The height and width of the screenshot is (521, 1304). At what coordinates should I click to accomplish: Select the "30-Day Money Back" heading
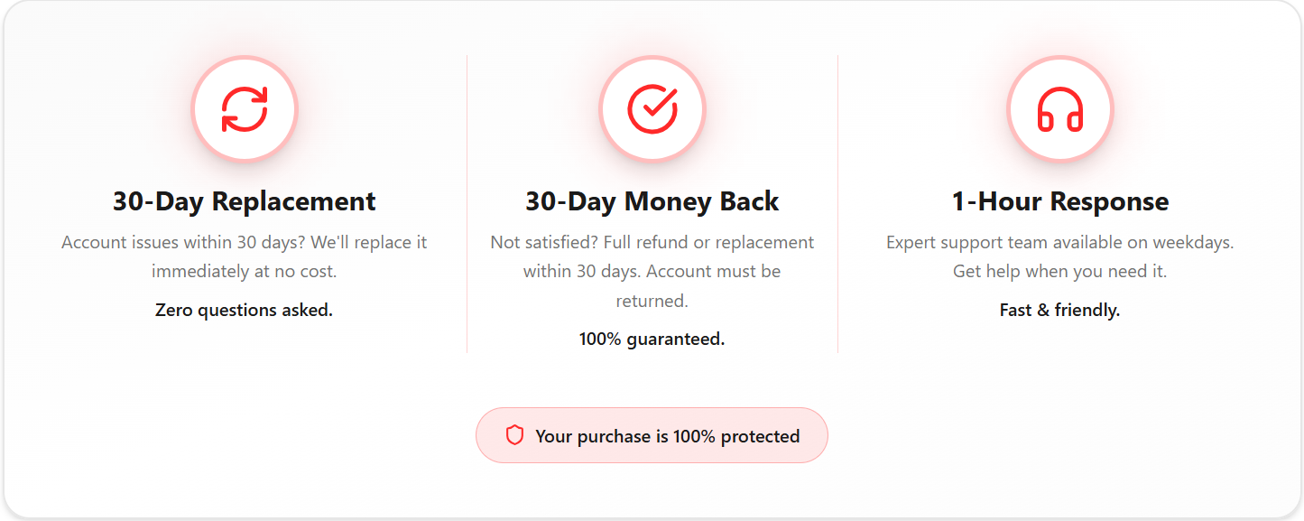pyautogui.click(x=652, y=200)
